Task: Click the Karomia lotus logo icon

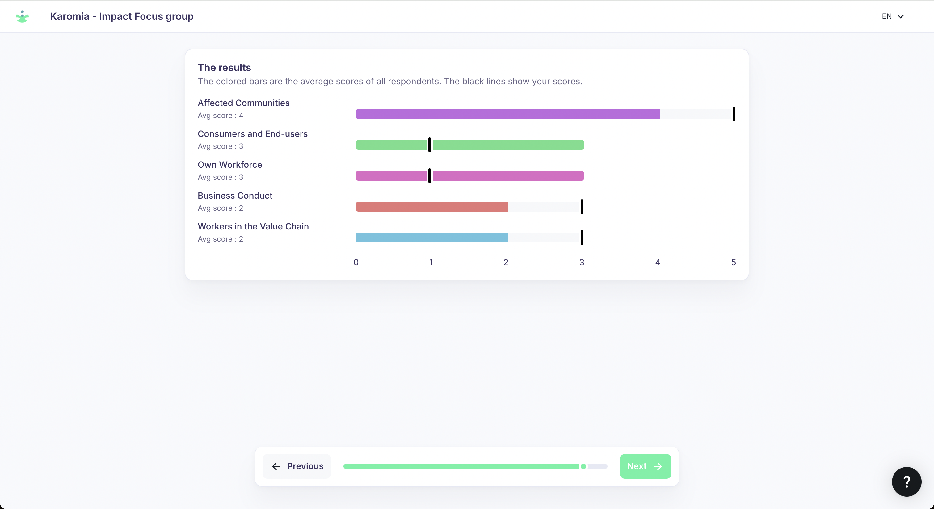Action: coord(22,16)
